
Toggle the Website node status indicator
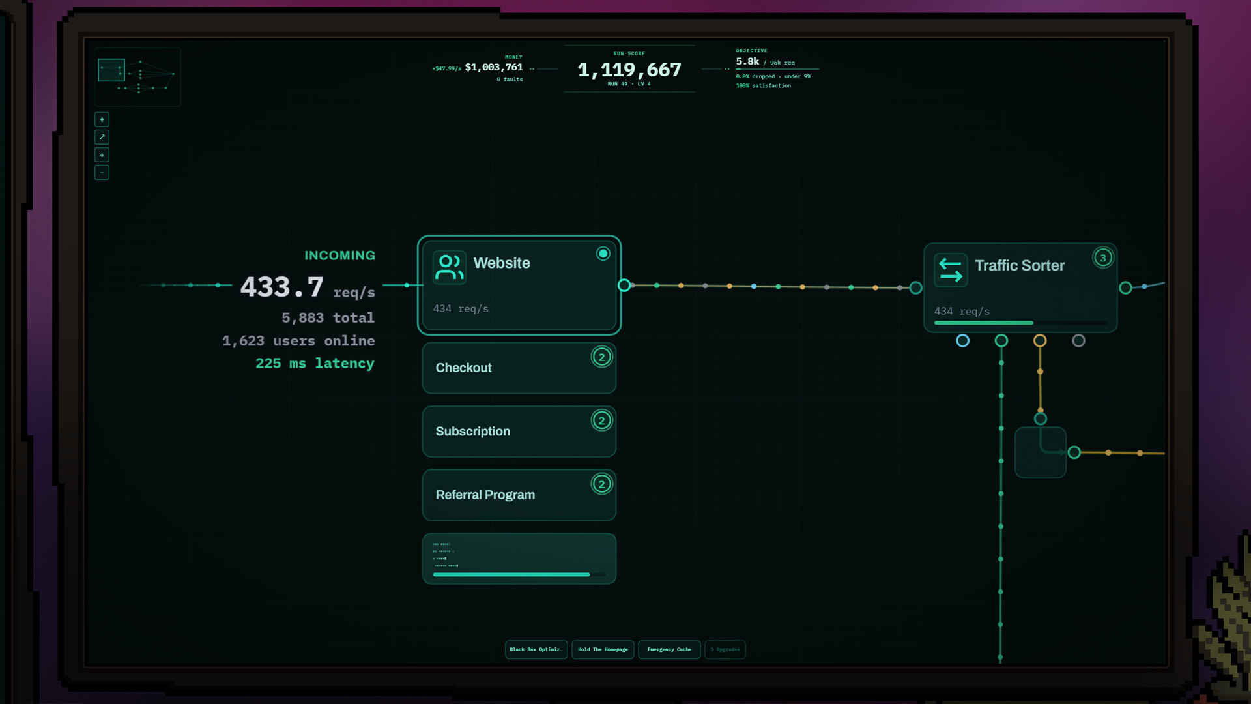click(603, 254)
